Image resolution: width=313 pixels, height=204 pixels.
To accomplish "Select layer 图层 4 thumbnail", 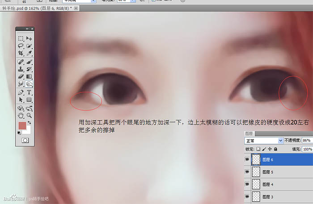I will (x=256, y=184).
